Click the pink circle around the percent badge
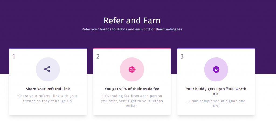The width and height of the screenshot is (276, 130). click(132, 69)
